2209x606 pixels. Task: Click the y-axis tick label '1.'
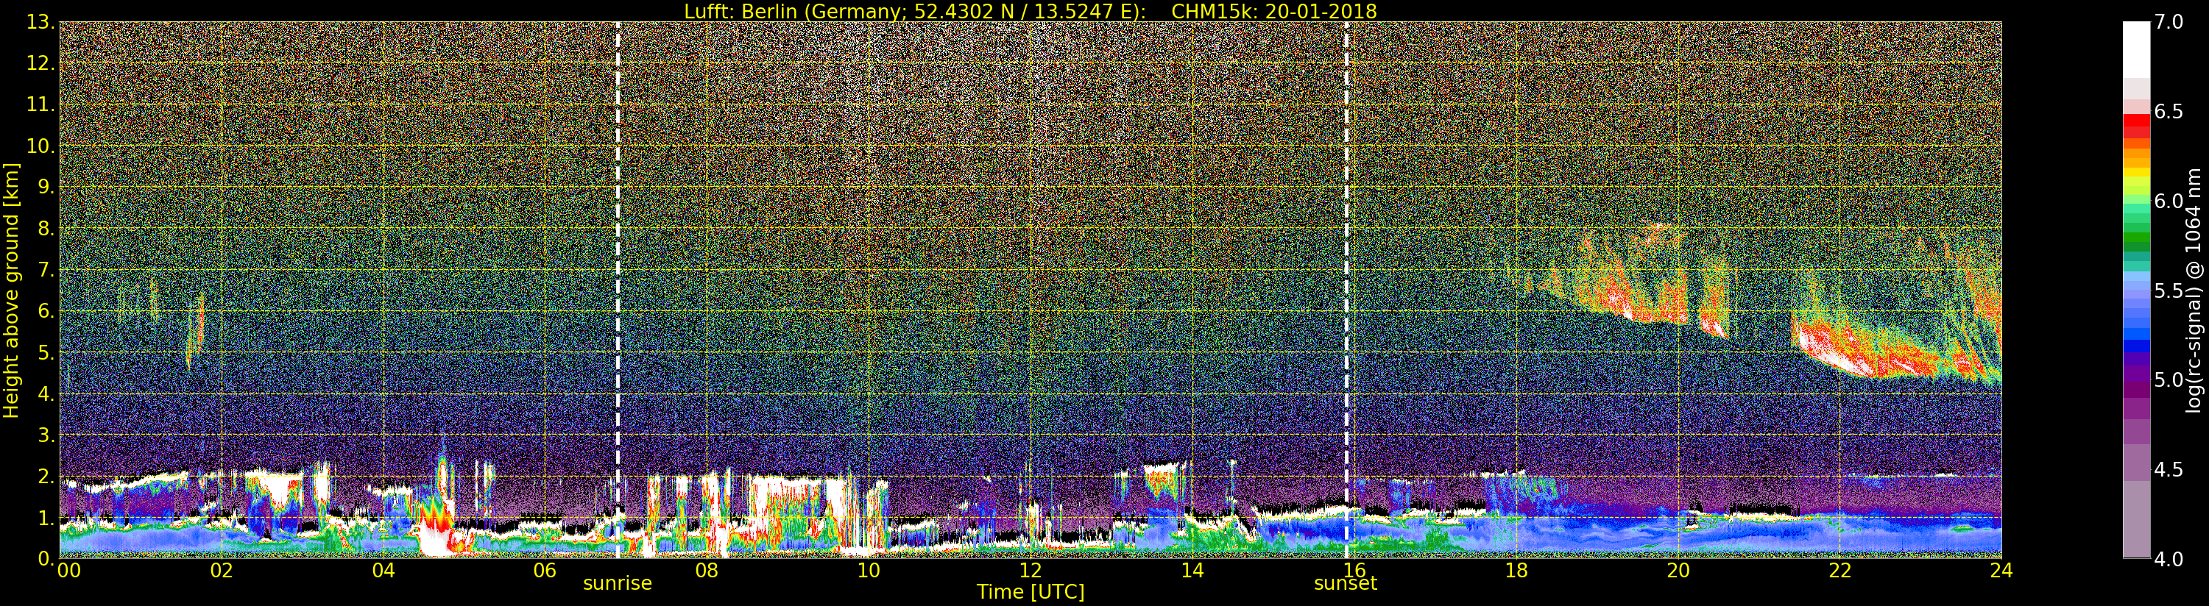tap(46, 518)
